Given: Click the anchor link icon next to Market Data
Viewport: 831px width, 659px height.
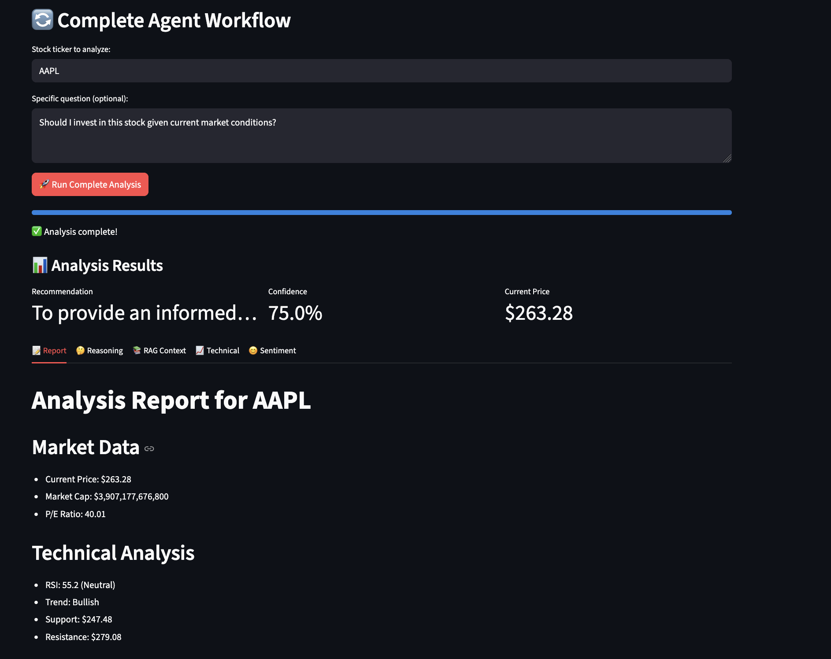Looking at the screenshot, I should tap(149, 448).
